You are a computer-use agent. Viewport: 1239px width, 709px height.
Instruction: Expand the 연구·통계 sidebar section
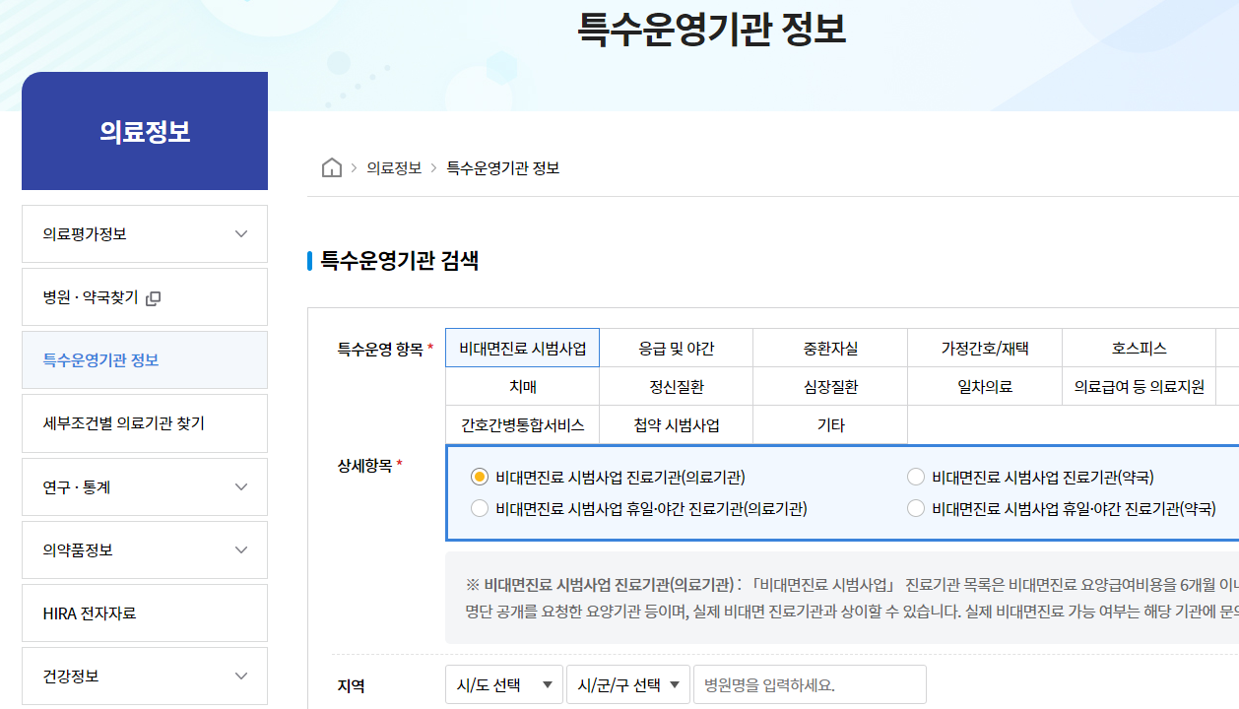click(241, 487)
